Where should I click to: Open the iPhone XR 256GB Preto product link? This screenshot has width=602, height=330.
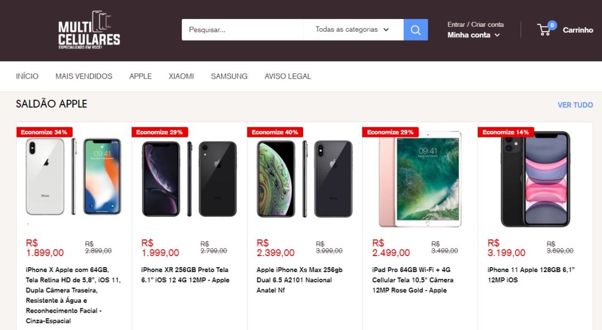tap(184, 274)
